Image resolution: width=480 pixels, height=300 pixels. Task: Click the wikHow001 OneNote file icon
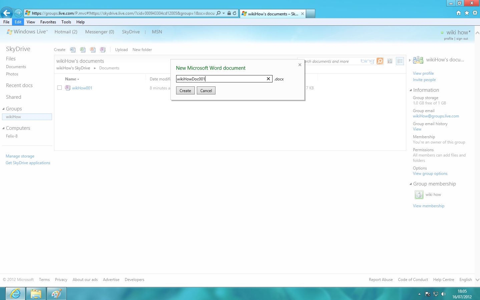point(68,88)
